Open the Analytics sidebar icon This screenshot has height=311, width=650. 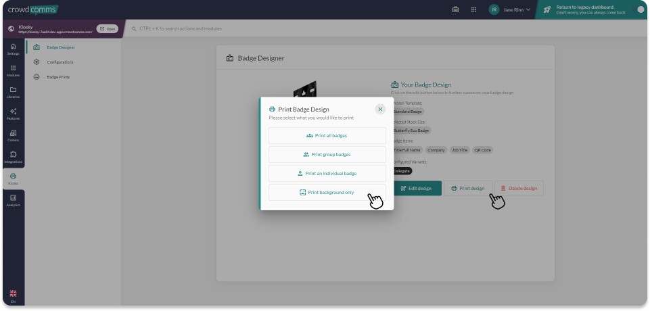point(13,200)
